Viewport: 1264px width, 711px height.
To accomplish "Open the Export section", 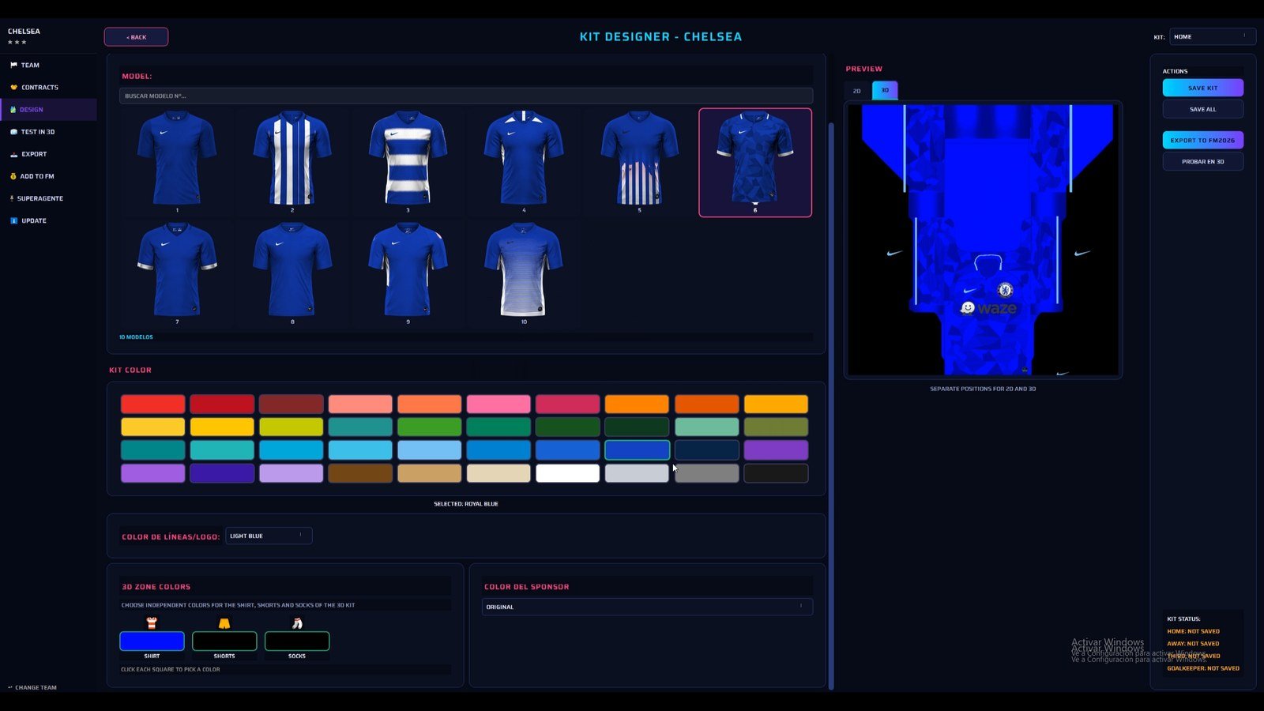I will pos(49,154).
